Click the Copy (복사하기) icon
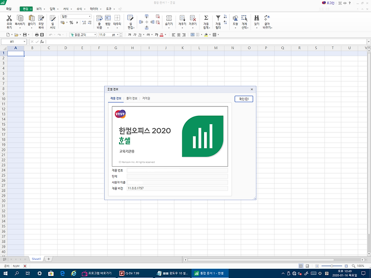The width and height of the screenshot is (371, 278). pyautogui.click(x=20, y=19)
